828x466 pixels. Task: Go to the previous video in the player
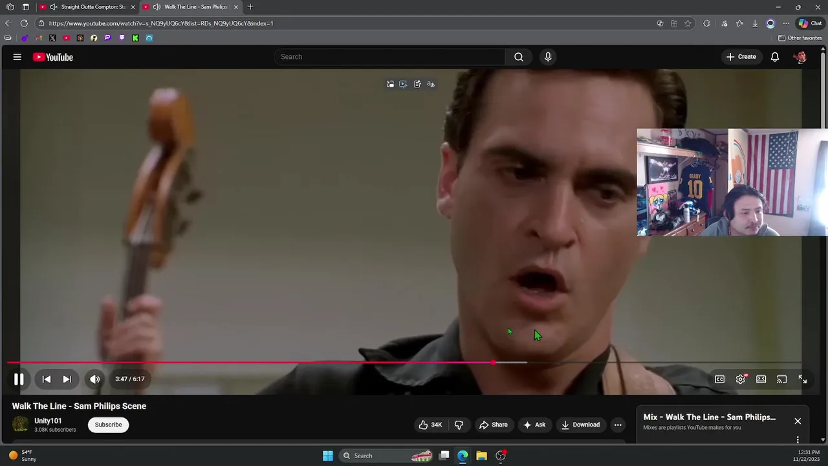(47, 379)
